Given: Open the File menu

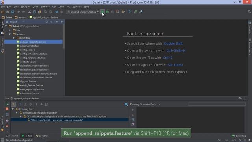Looking at the screenshot, I should (3, 7).
